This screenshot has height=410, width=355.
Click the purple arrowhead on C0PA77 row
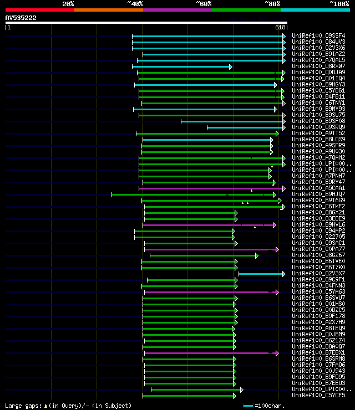(277, 249)
